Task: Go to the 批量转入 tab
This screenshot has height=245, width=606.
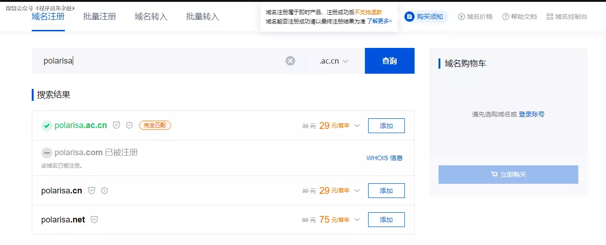Action: click(202, 17)
